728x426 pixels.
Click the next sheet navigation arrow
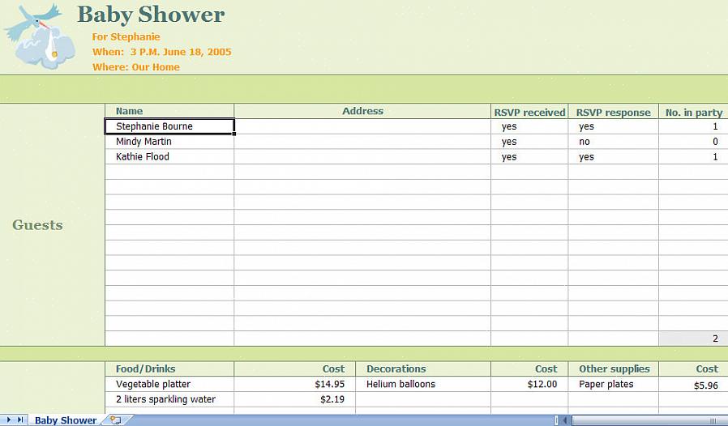pos(10,420)
